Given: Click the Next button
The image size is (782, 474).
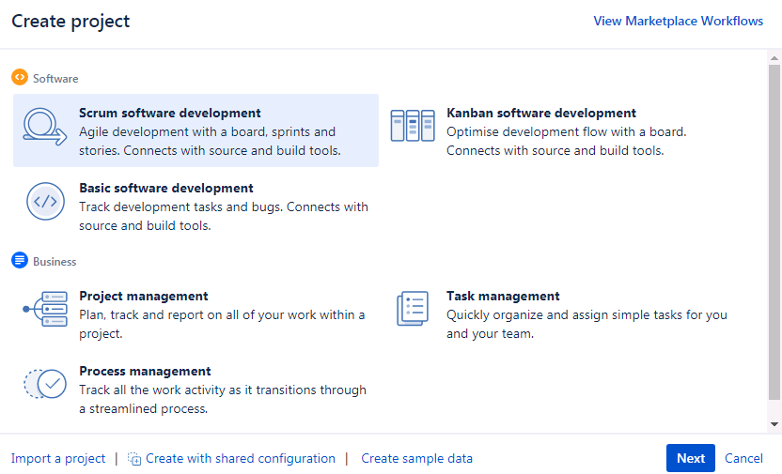Looking at the screenshot, I should click(x=690, y=458).
